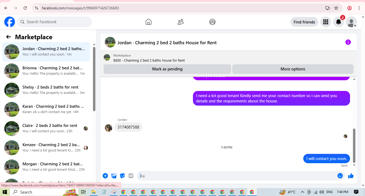This screenshot has width=365, height=196.
Task: Click the conversation list scrollbar up arrow
Action: pos(94,44)
